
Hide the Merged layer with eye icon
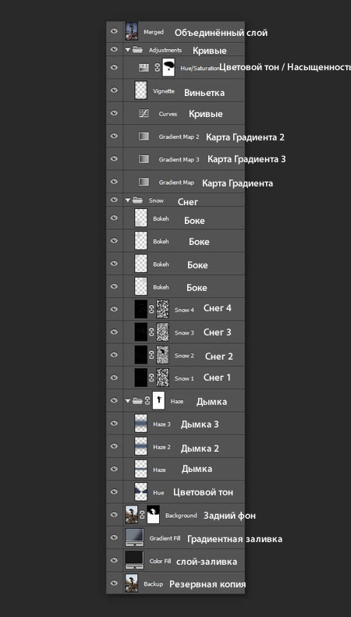pos(114,31)
